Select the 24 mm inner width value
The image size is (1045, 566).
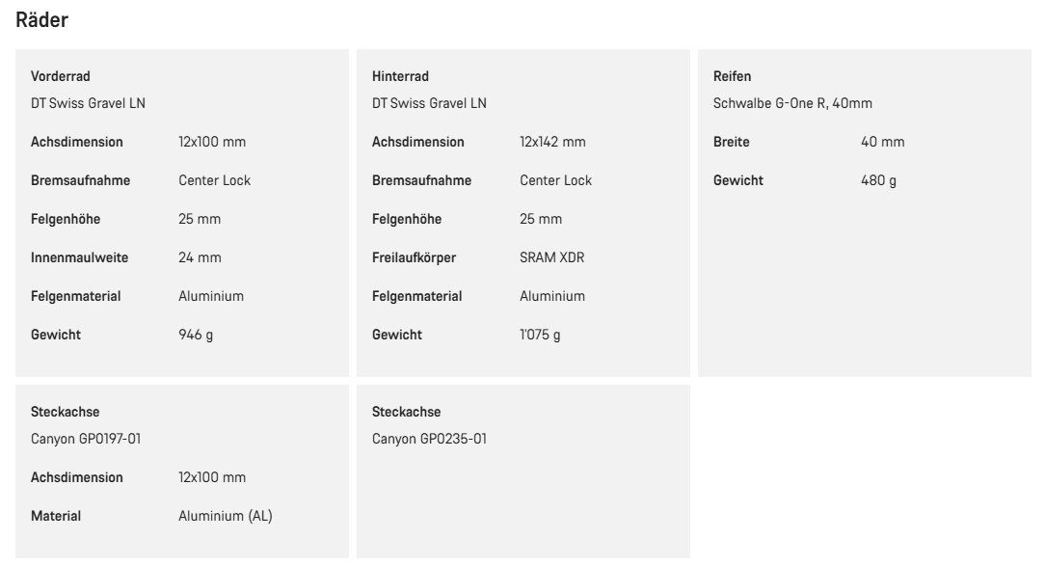pyautogui.click(x=200, y=257)
